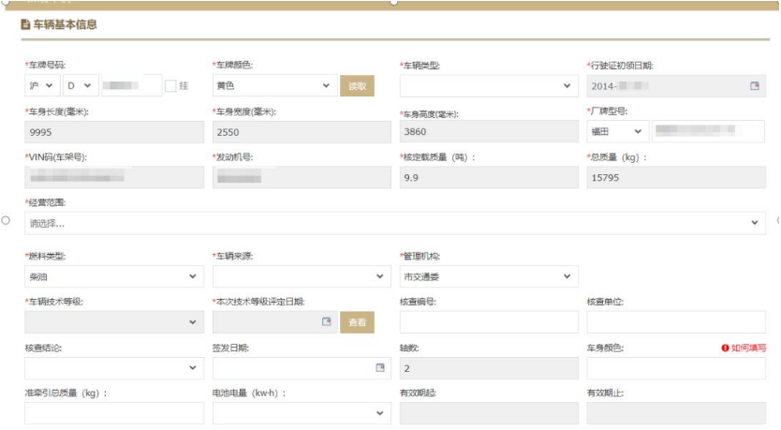Click the 准牵引总质量 input field

[x=113, y=413]
